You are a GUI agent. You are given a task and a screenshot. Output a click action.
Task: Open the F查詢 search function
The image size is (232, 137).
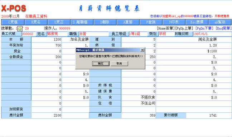click(151, 22)
